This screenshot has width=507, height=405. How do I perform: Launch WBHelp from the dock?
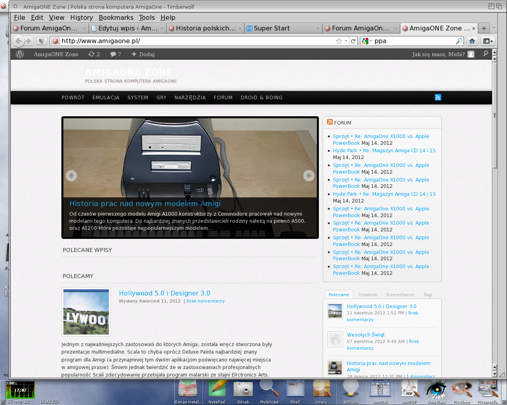point(351,392)
